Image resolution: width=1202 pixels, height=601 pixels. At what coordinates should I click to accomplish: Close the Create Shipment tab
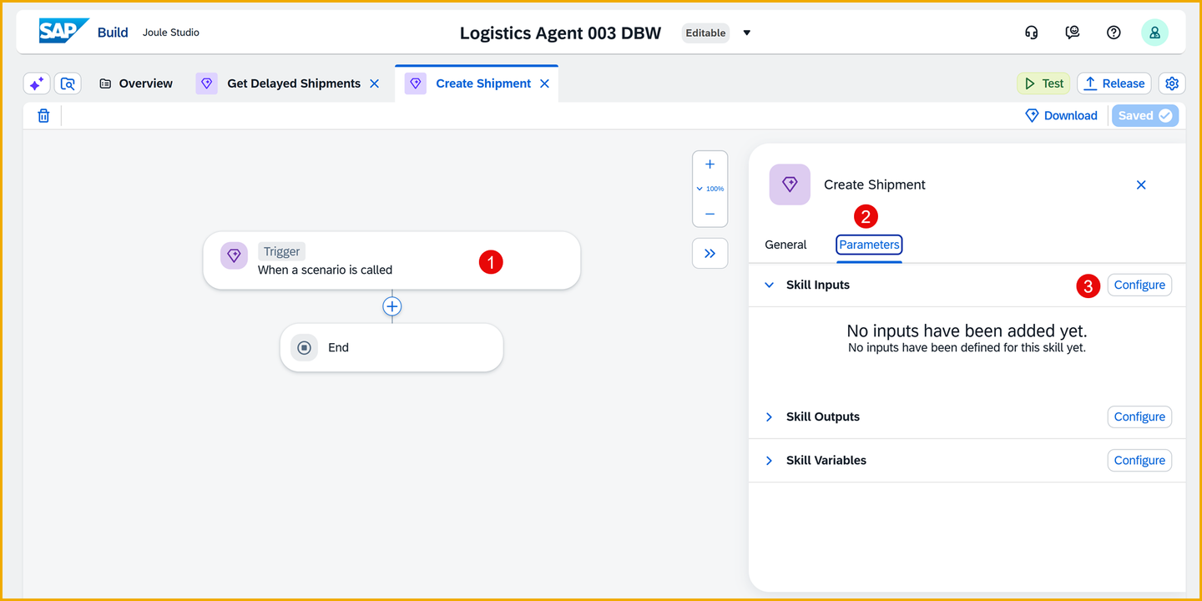[544, 83]
